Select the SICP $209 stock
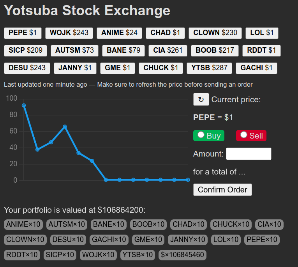298x267 pixels. click(x=26, y=50)
